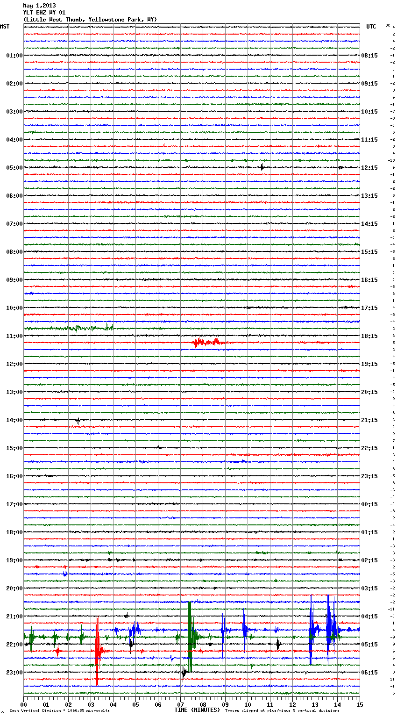Click the "Each Vertical Division = 1066.55 microvolts" note
Screen dimensions: 397x717
[x=60, y=710]
